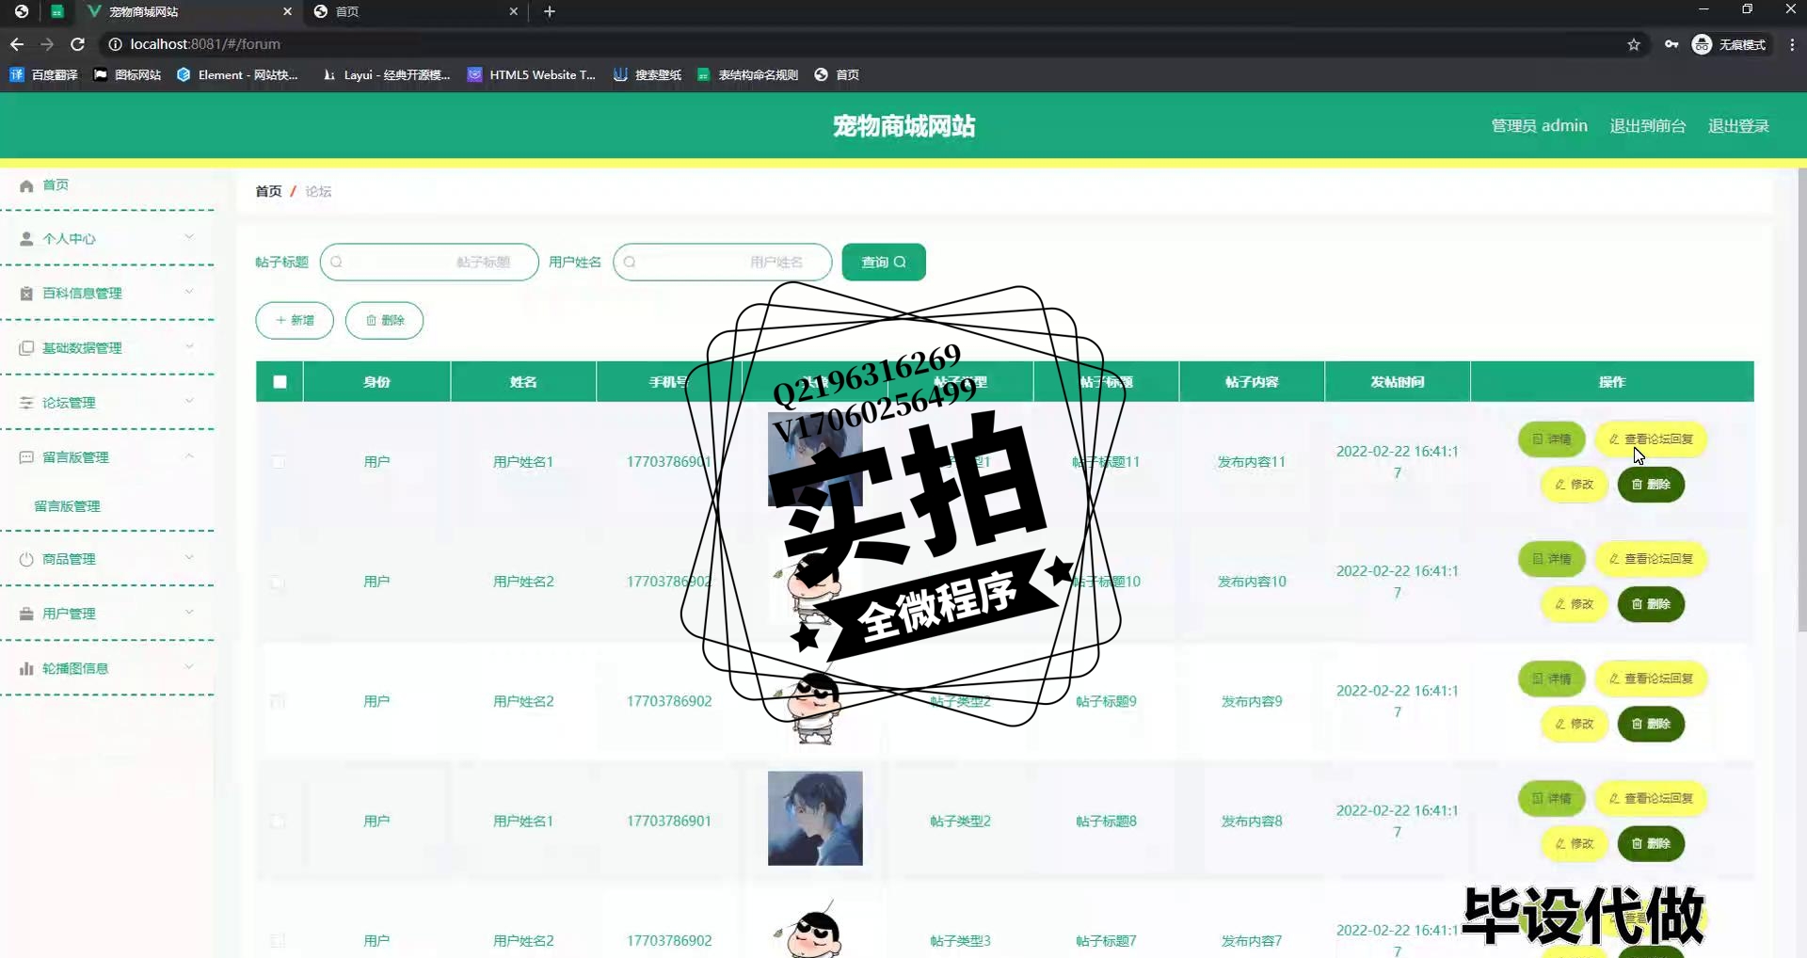This screenshot has height=958, width=1807.
Task: Click the page vertical scrollbar
Action: tap(1801, 400)
